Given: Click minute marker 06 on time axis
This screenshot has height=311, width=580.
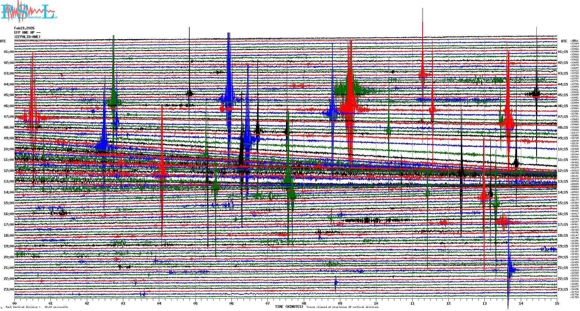Looking at the screenshot, I should [x=231, y=303].
